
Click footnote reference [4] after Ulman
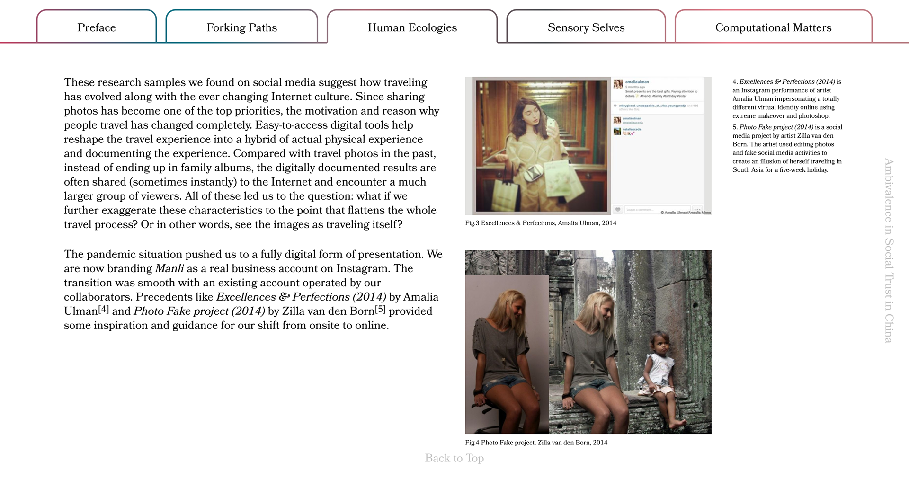pyautogui.click(x=104, y=309)
